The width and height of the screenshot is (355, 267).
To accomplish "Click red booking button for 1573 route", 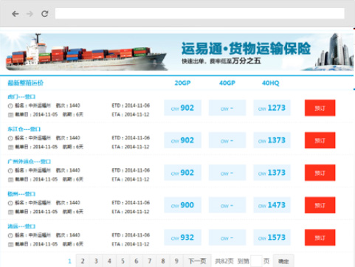I will tap(320, 237).
